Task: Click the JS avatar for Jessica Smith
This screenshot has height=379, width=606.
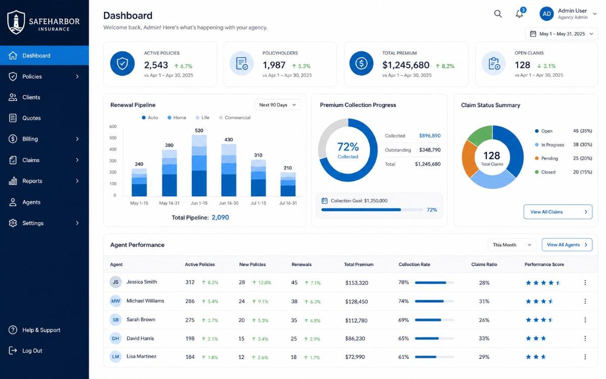Action: point(116,282)
